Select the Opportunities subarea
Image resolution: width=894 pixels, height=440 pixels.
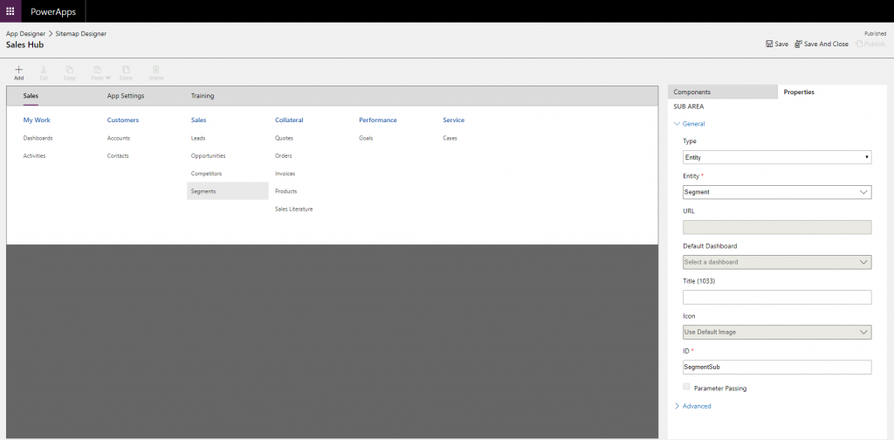208,155
